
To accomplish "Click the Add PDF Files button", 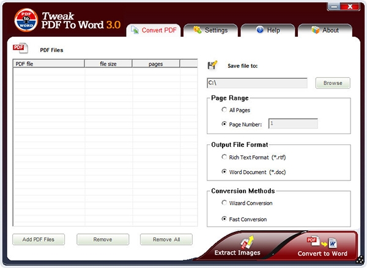I will click(39, 239).
